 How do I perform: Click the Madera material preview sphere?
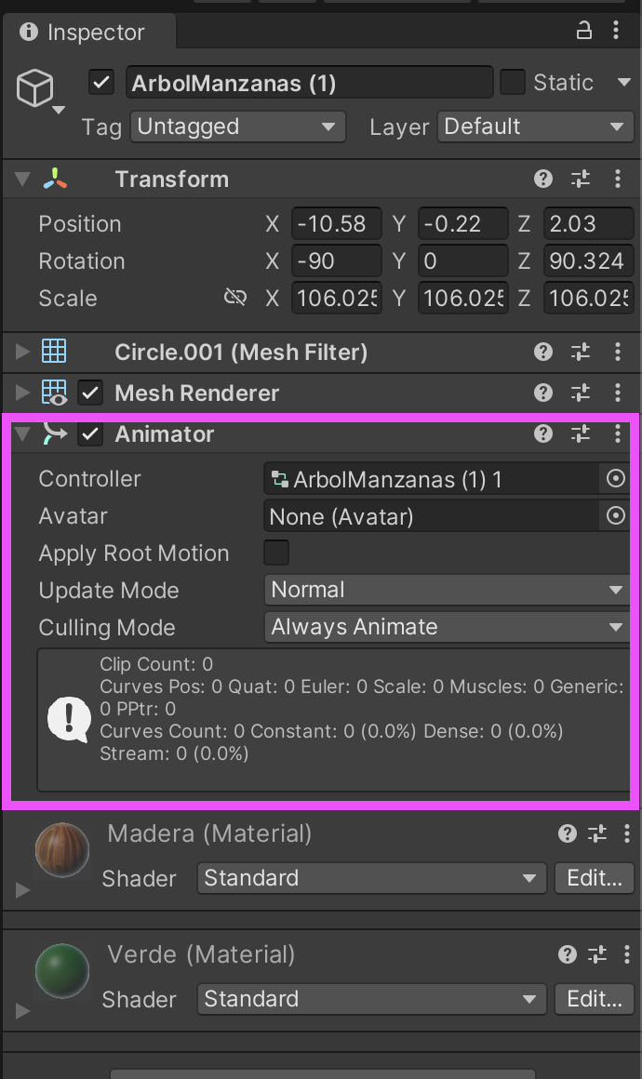[x=62, y=851]
